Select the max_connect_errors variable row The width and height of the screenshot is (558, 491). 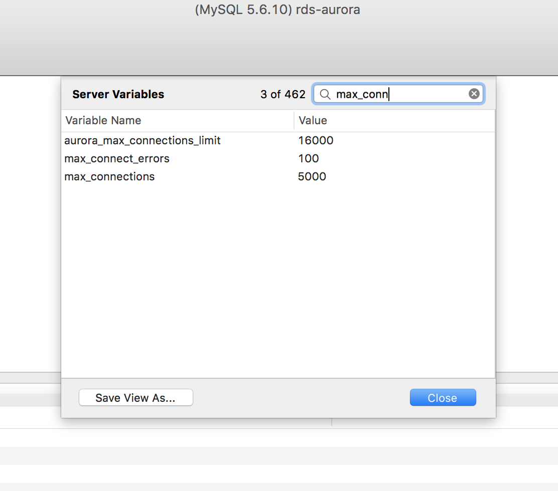(x=278, y=158)
